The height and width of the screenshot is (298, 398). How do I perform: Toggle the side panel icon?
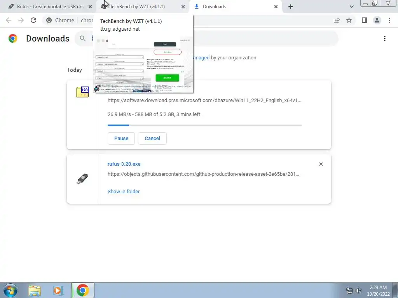pos(365,20)
